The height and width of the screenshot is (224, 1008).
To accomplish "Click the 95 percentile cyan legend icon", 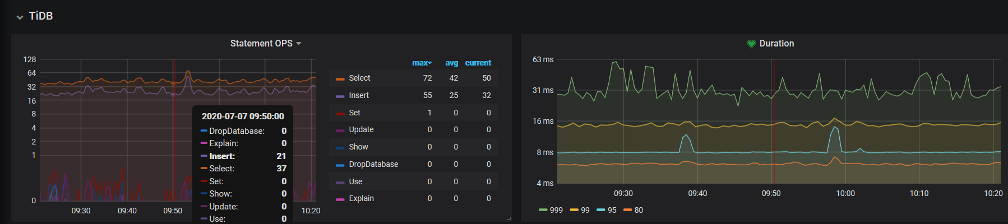I will pos(600,211).
